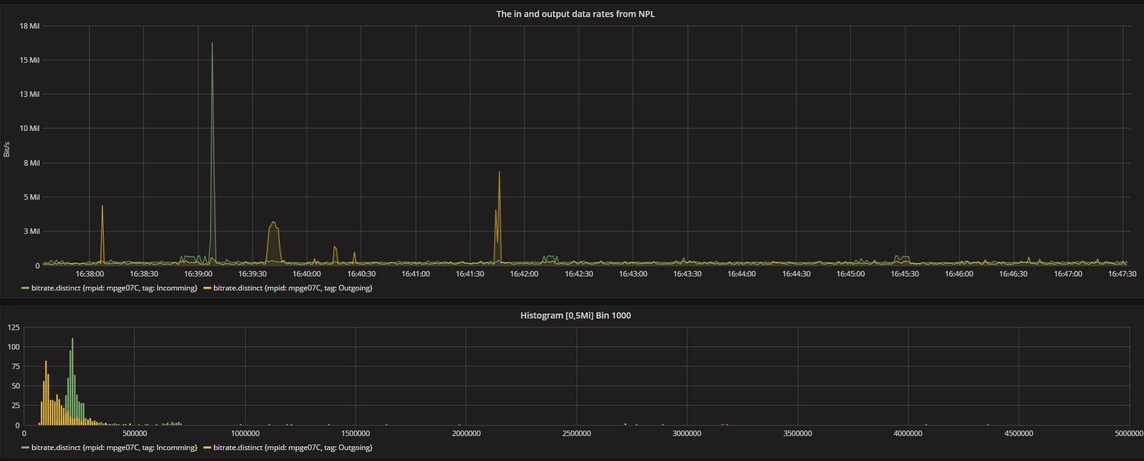Click the '16:42:30' time axis label
This screenshot has height=461, width=1144.
tap(579, 274)
